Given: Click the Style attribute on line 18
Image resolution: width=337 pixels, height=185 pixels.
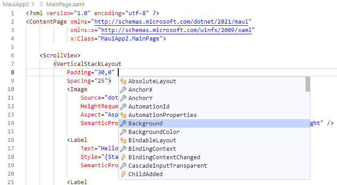Looking at the screenshot, I should [x=89, y=157].
